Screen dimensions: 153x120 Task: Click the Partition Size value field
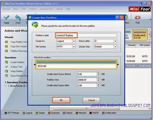coord(87,80)
